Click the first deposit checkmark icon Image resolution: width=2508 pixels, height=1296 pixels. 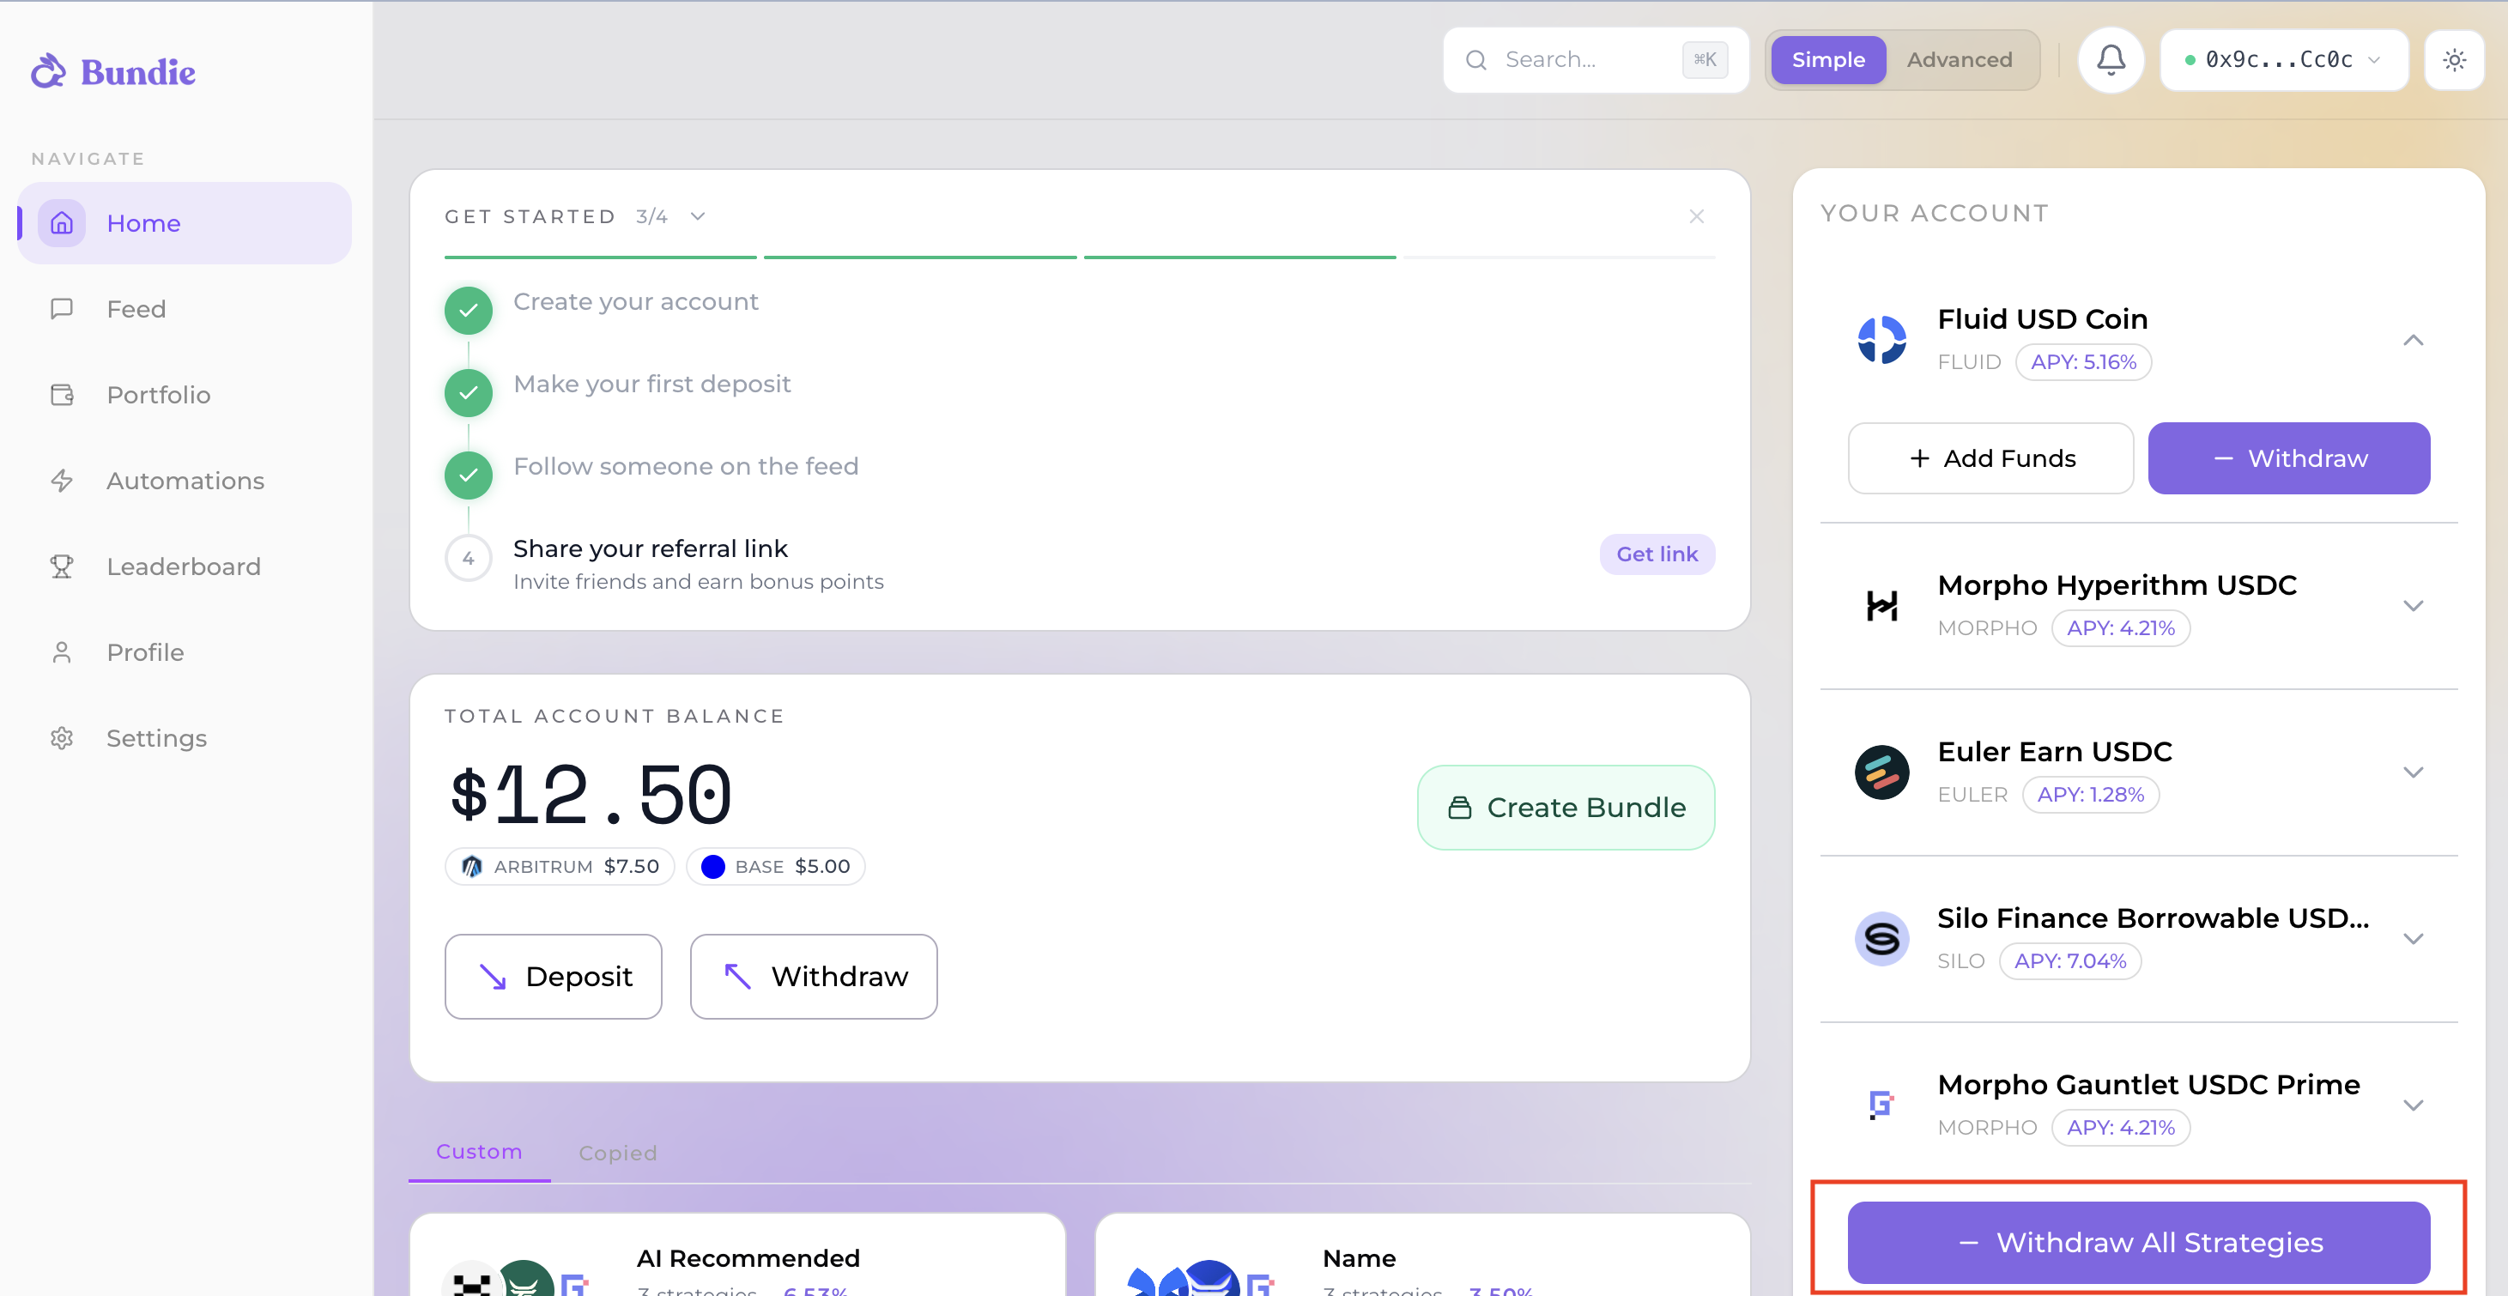click(469, 392)
